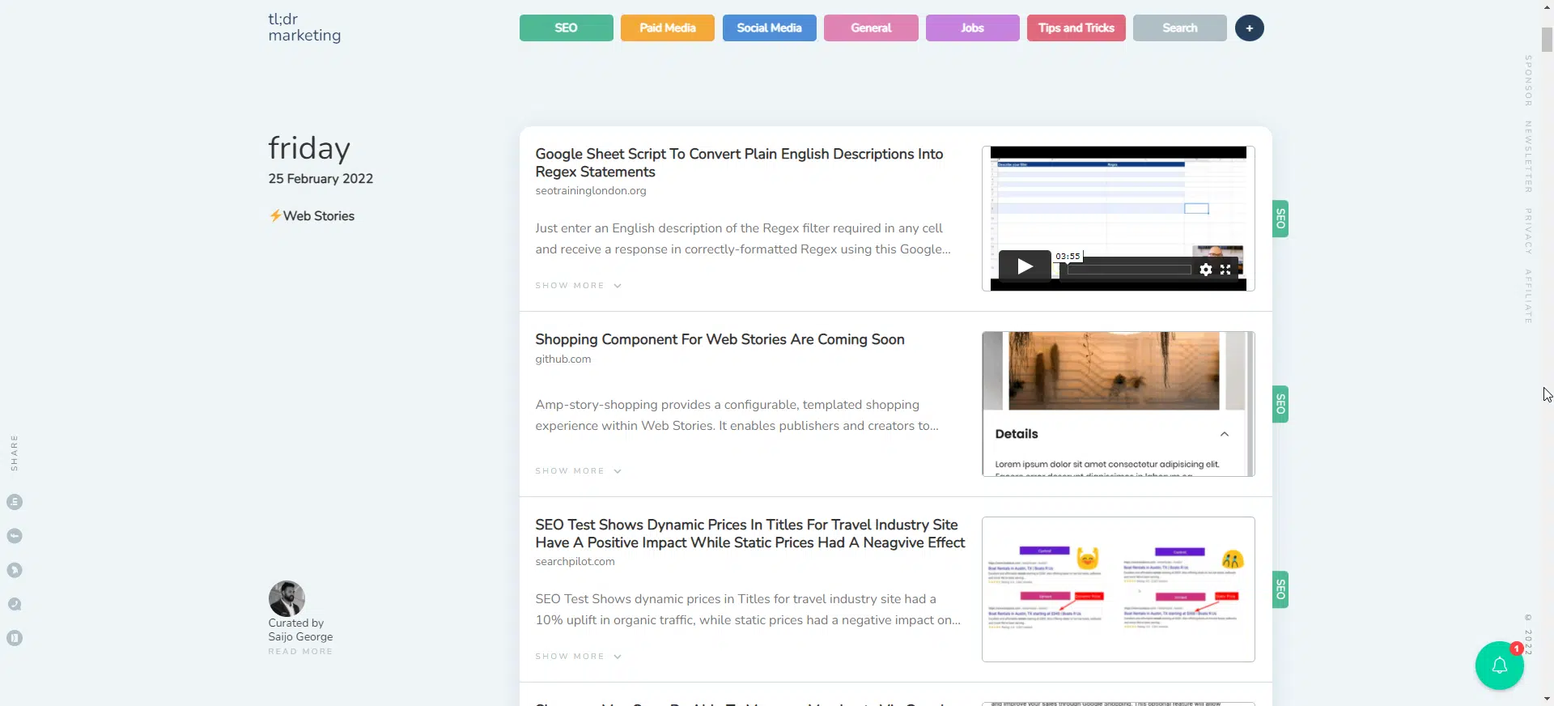The image size is (1554, 706).
Task: Open the Web Stories topic link
Action: coord(312,216)
